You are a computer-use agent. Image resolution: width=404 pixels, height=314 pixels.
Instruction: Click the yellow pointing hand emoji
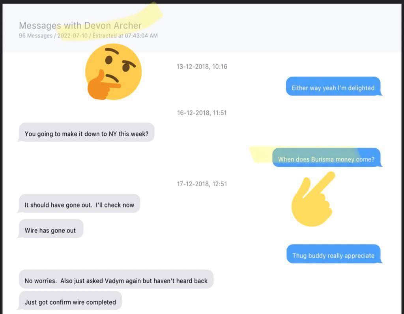(313, 199)
